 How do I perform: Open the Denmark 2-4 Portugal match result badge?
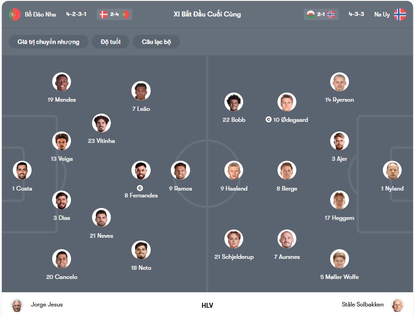point(114,14)
